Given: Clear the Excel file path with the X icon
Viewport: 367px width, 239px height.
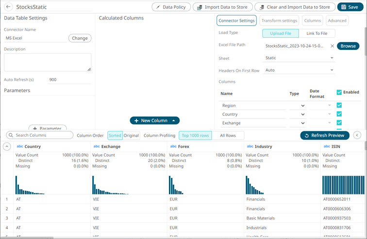Looking at the screenshot, I should point(332,46).
